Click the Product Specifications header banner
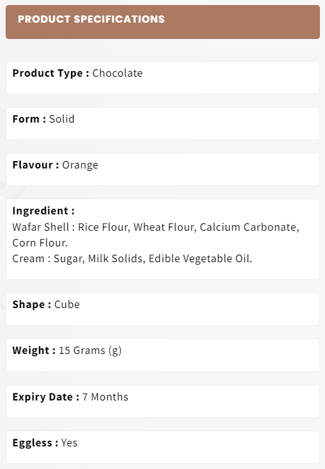This screenshot has width=325, height=469. point(163,22)
